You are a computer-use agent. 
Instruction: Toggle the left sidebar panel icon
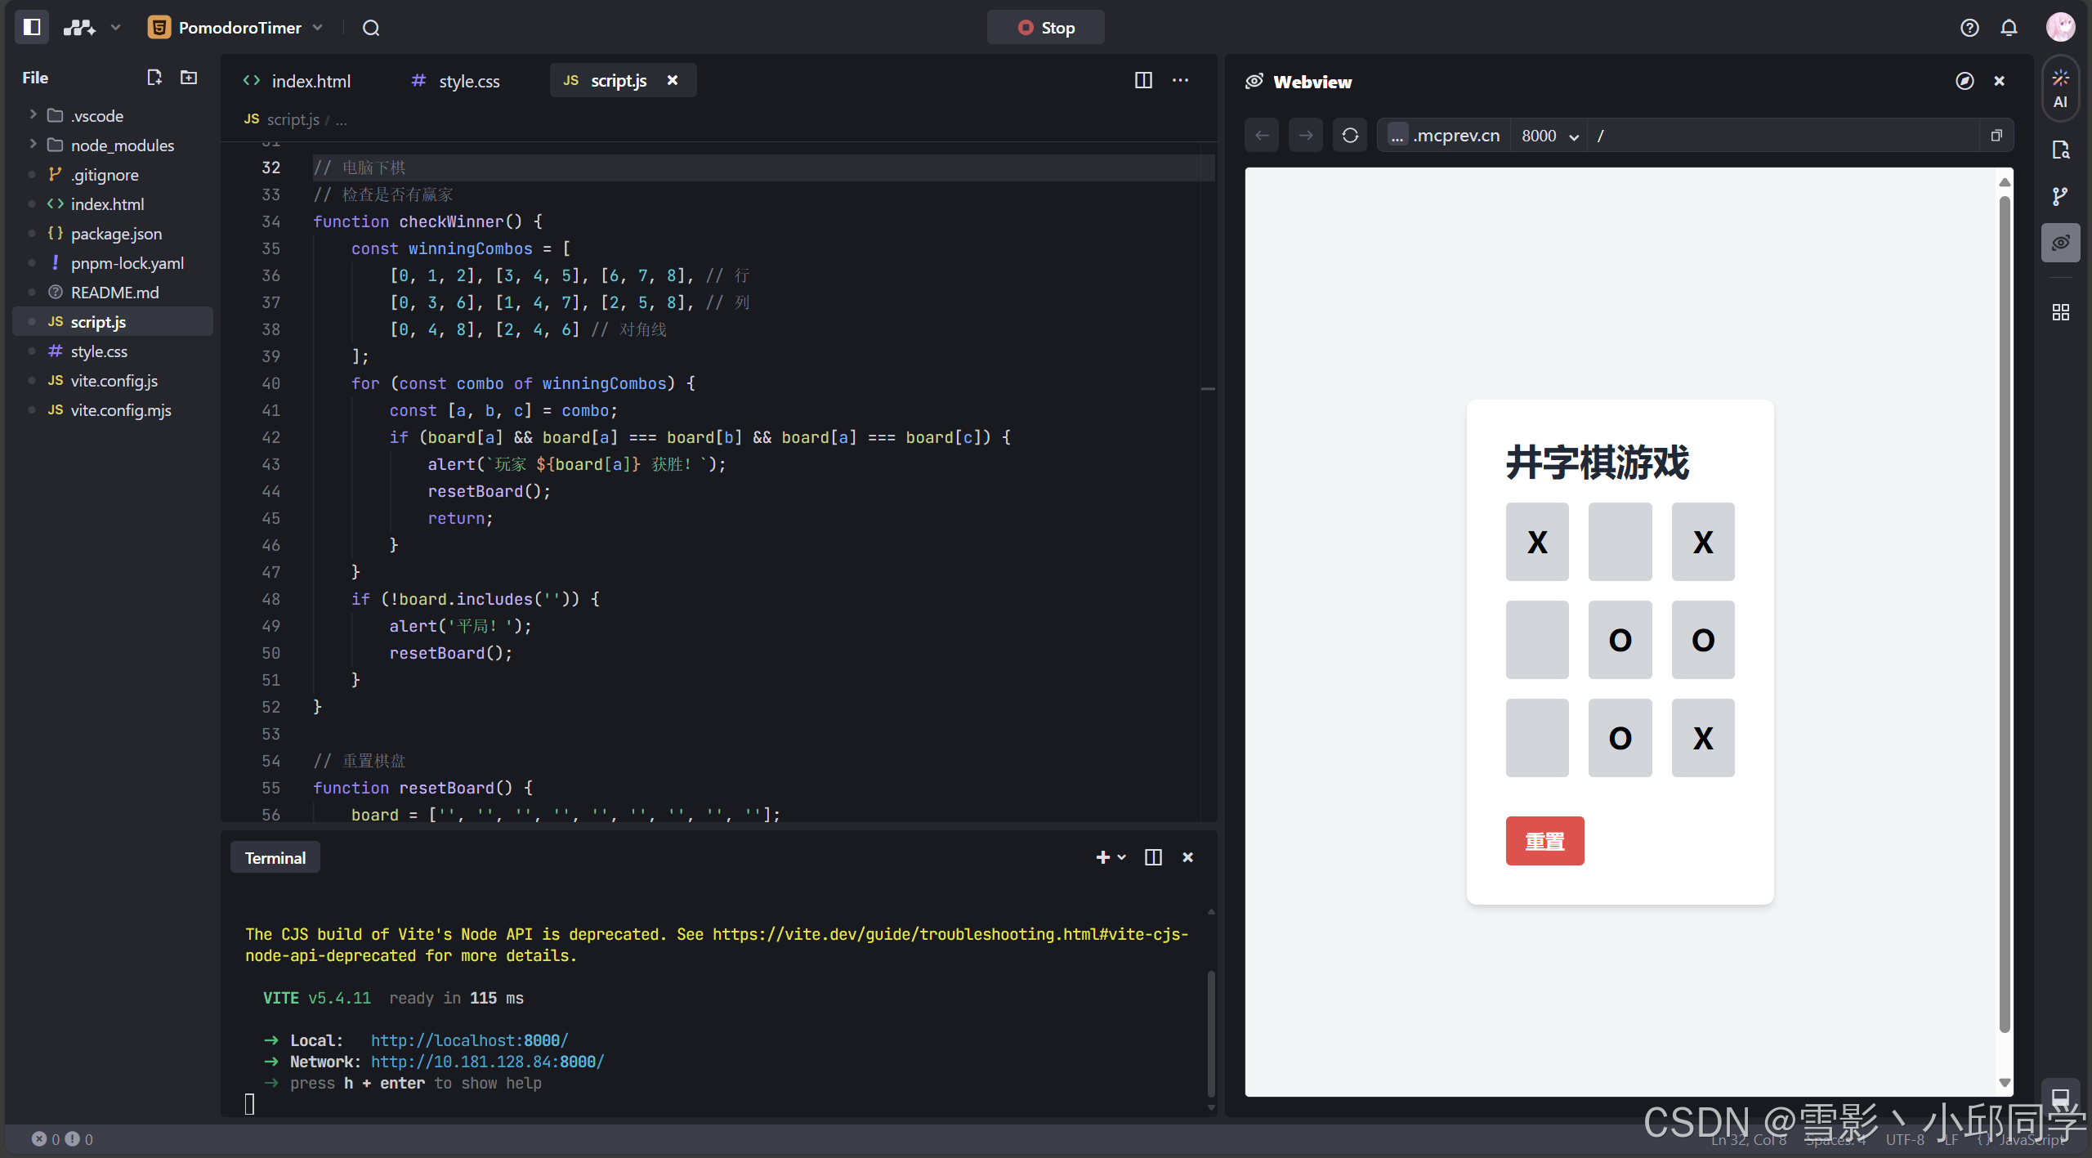pyautogui.click(x=32, y=27)
